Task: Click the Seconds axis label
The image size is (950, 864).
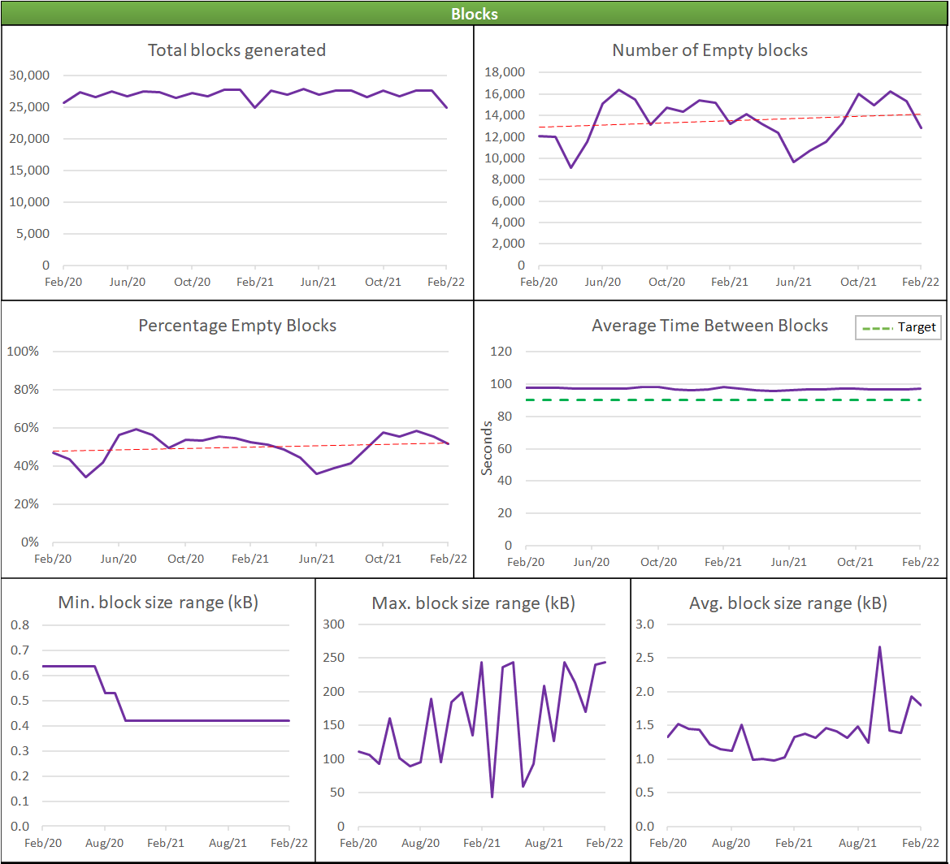Action: point(487,448)
